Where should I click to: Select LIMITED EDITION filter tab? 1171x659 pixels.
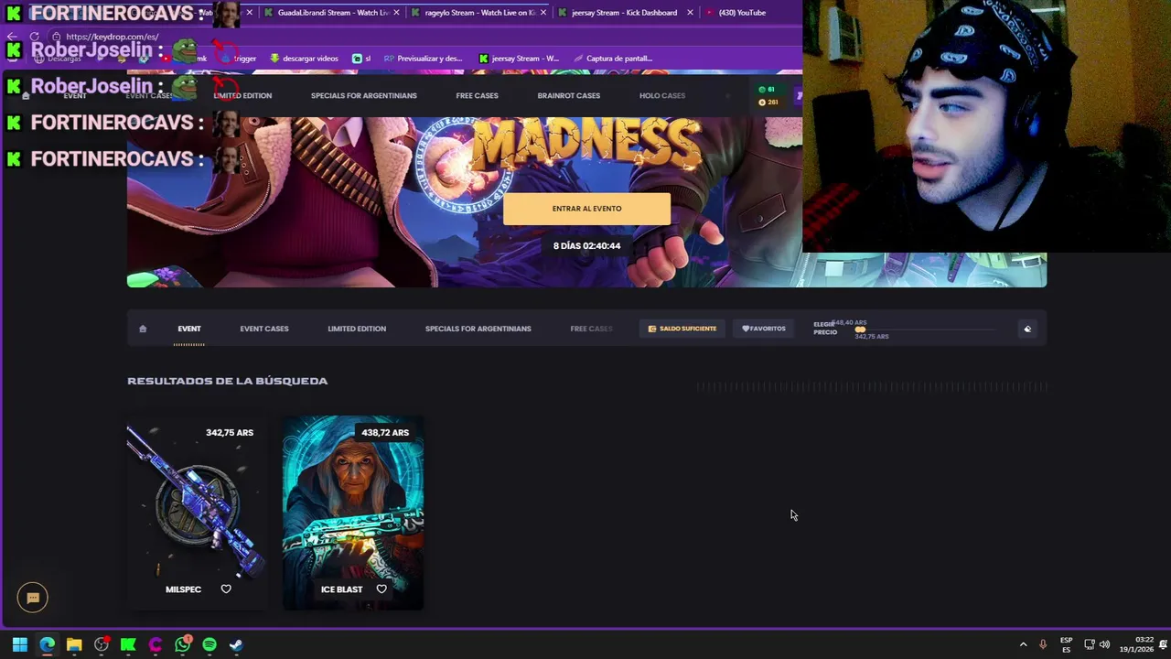tap(357, 329)
